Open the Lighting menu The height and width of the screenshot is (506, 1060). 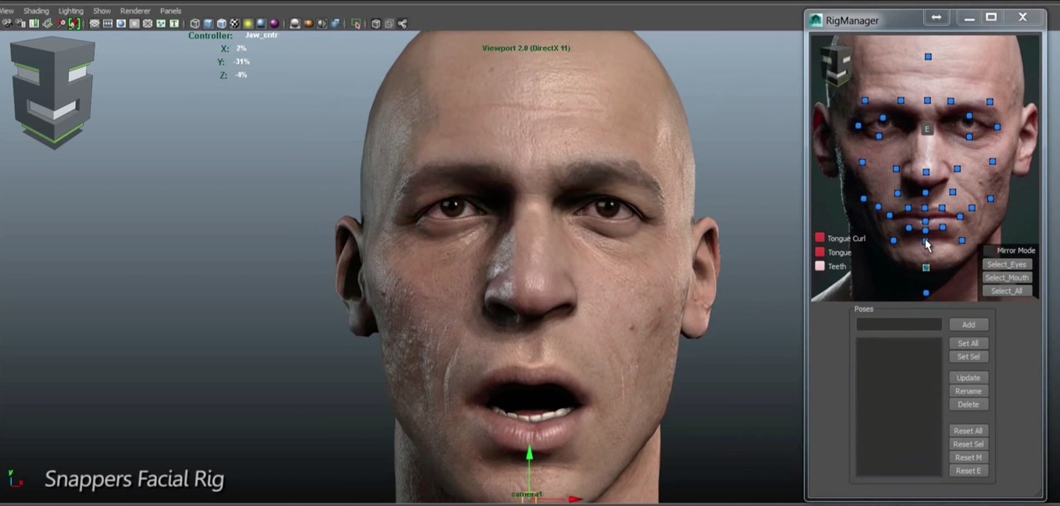(71, 11)
